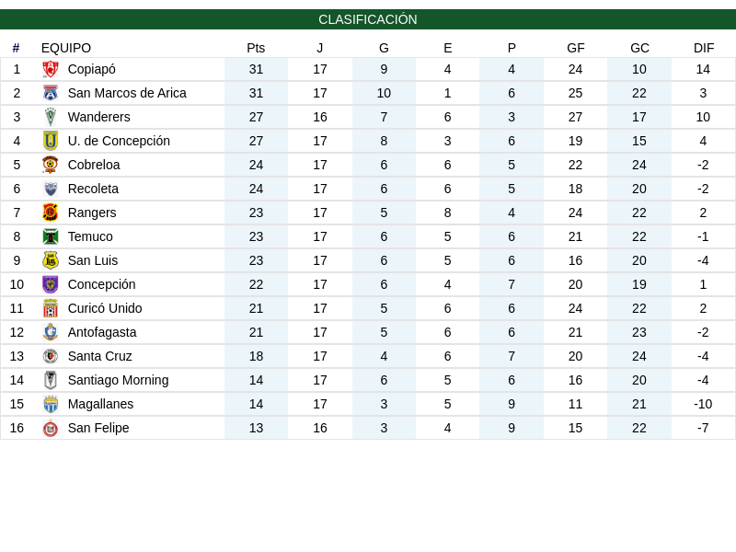This screenshot has height=552, width=736.
Task: Click the U. de Concepción yellow crest
Action: 51,141
